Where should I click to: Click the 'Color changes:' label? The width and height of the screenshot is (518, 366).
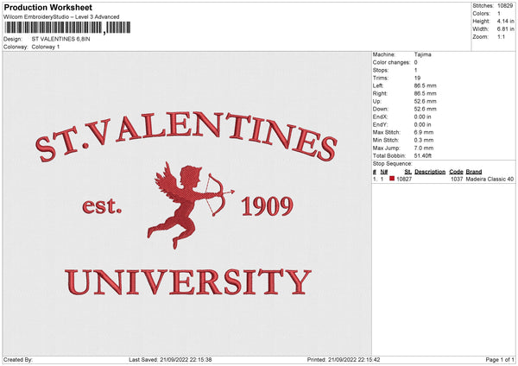click(391, 62)
